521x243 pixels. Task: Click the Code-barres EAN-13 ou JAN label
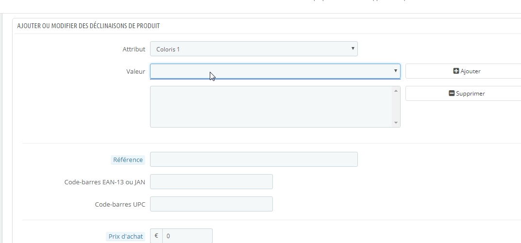105,182
